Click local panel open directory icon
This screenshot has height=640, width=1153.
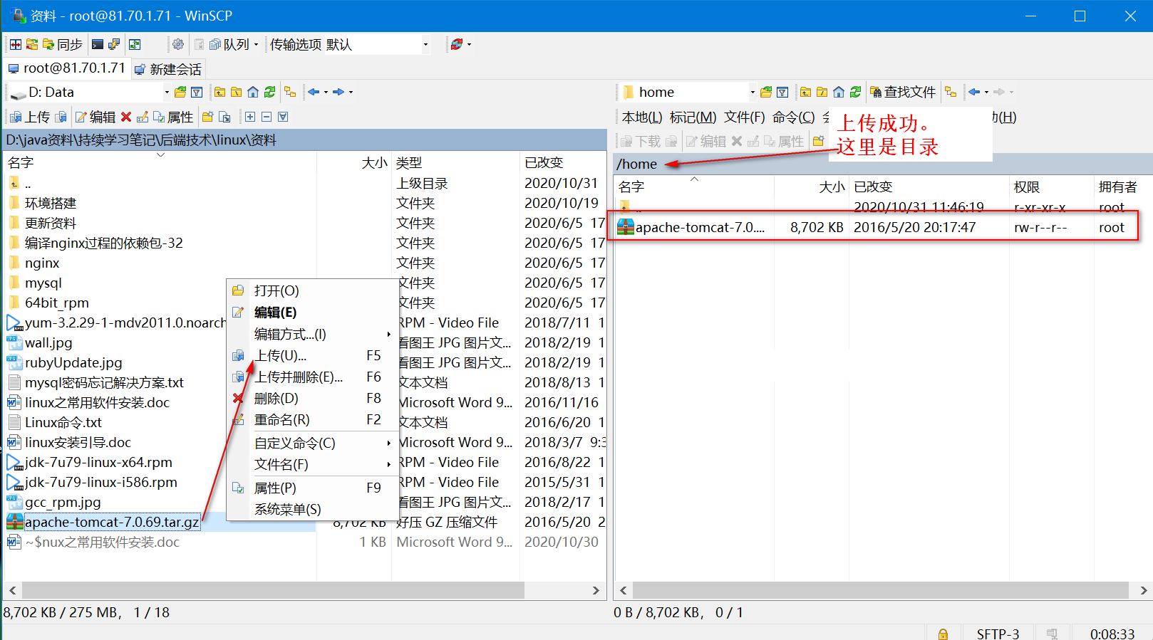(180, 92)
